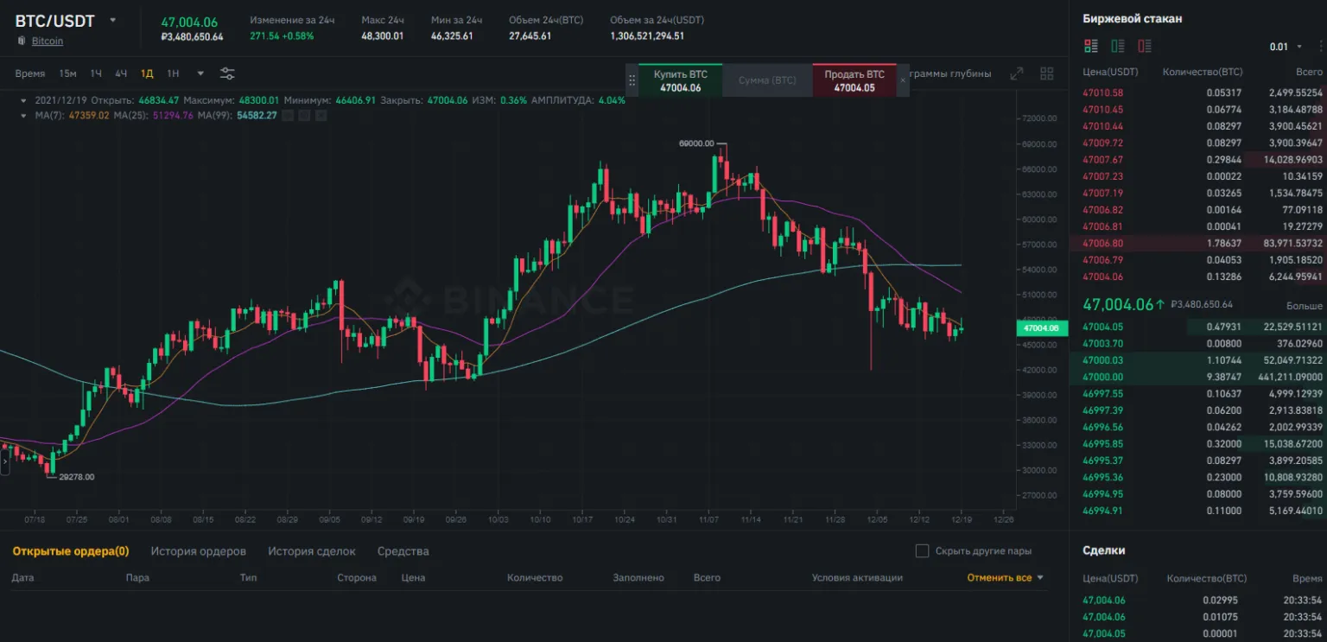Show combined buy/sell order book view
Screen dimensions: 1327x642
coord(1090,45)
